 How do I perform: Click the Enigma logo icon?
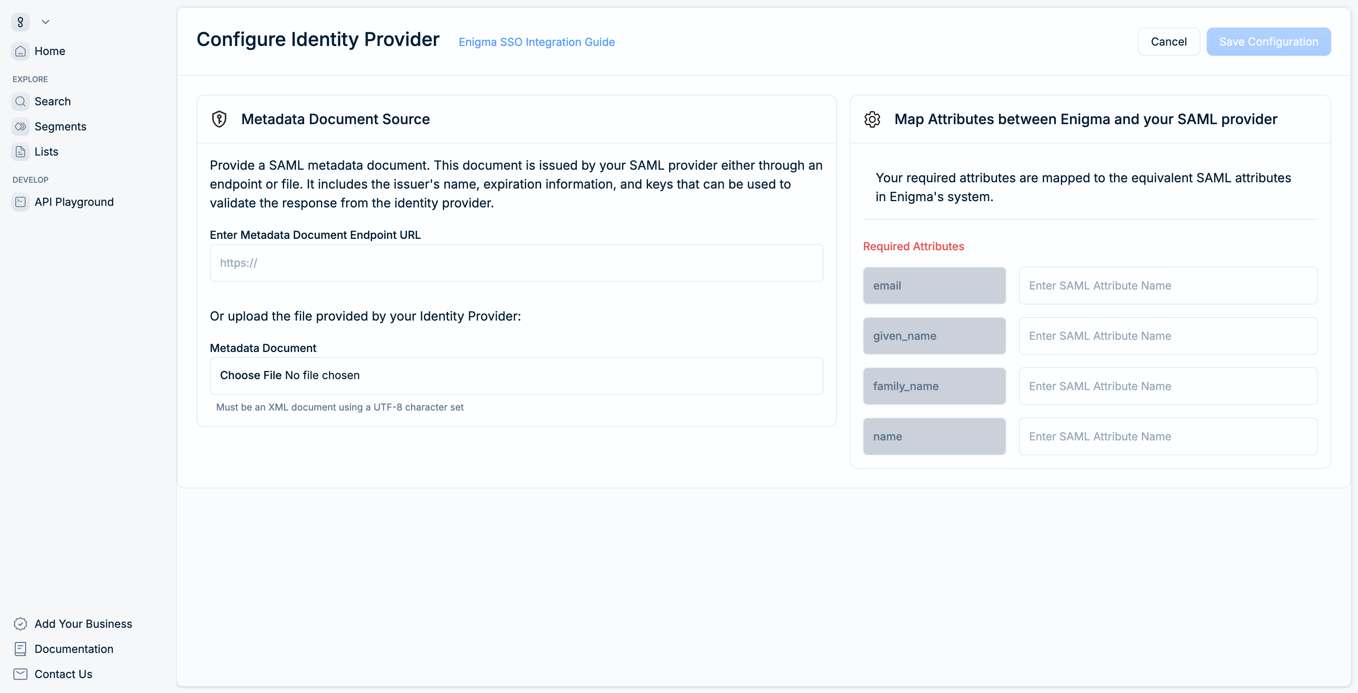[x=20, y=22]
